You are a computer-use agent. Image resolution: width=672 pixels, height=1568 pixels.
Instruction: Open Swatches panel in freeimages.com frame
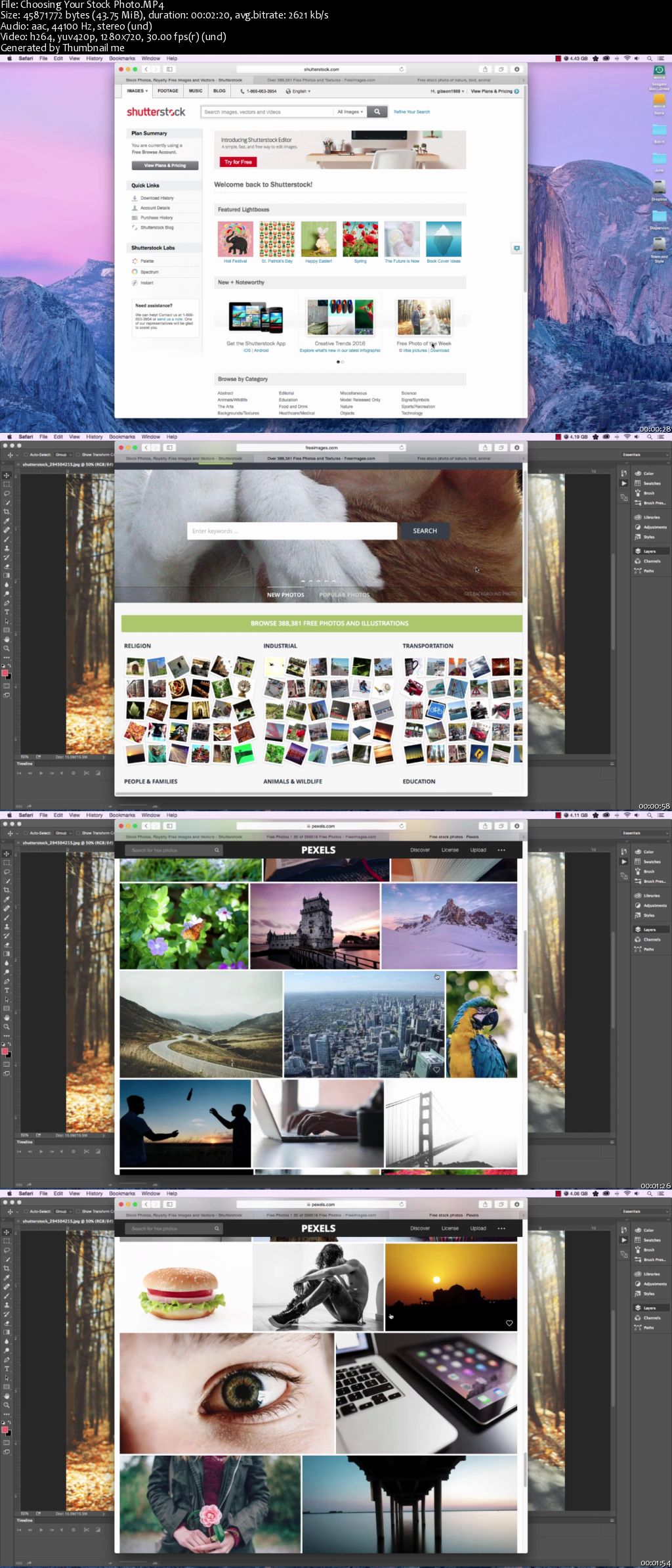pos(652,483)
